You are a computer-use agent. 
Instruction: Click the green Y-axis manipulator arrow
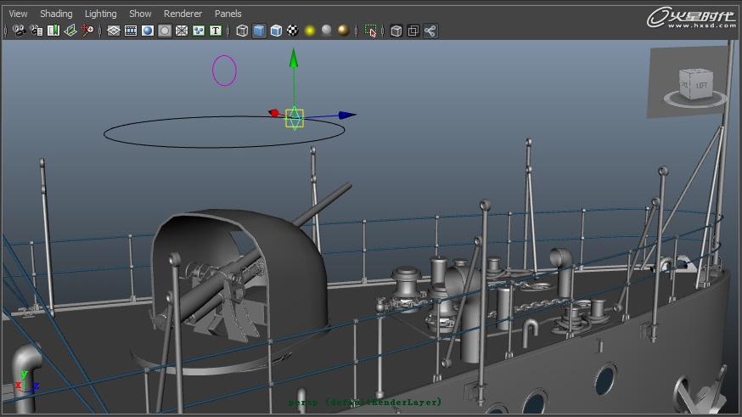click(294, 59)
